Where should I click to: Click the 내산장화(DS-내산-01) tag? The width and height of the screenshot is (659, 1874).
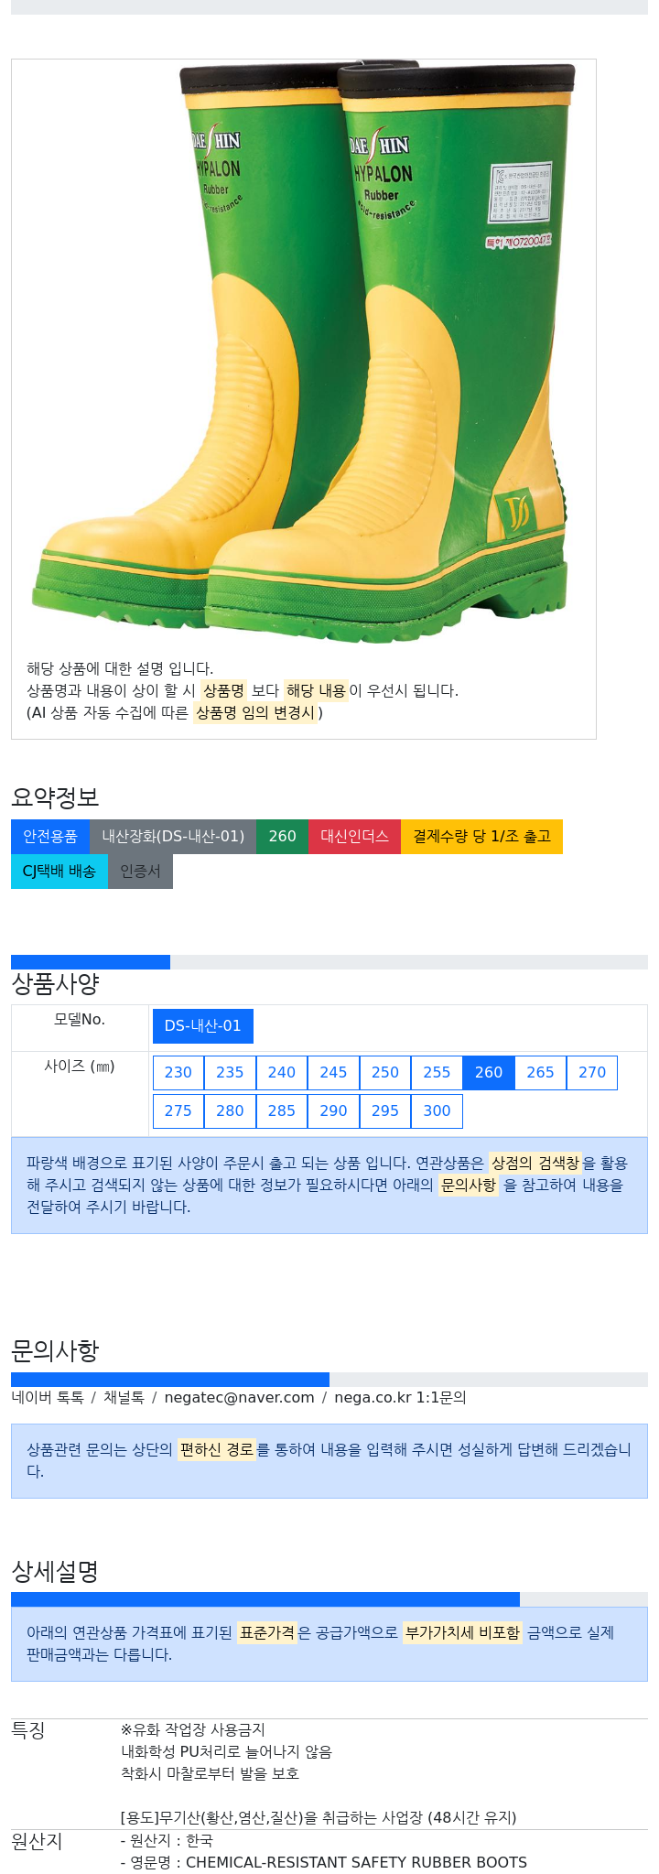[173, 837]
